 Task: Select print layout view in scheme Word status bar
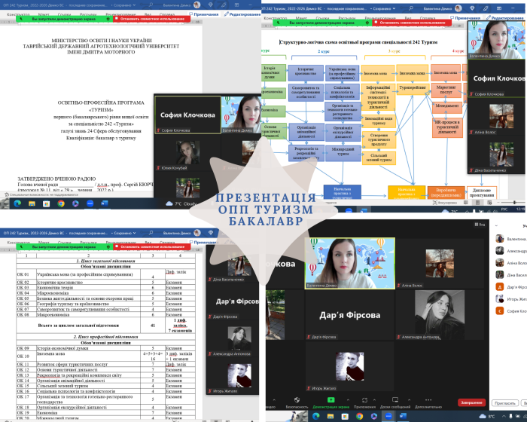tap(477, 203)
